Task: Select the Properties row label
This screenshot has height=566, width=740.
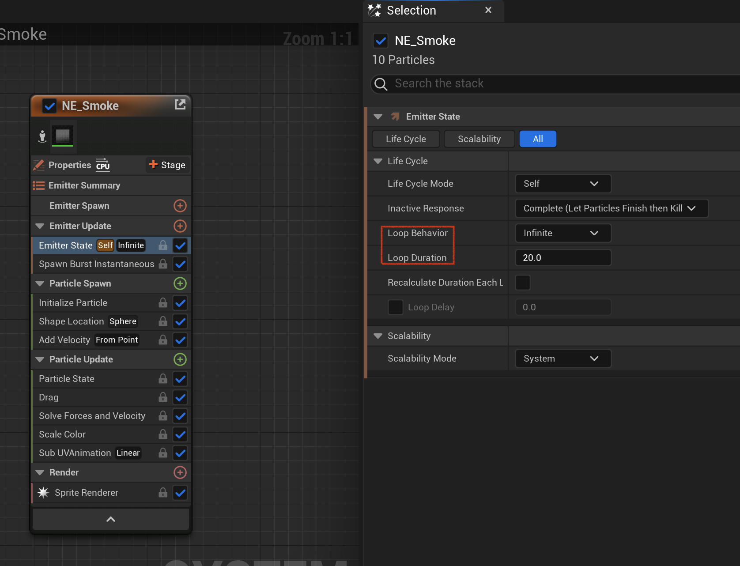Action: [x=70, y=165]
